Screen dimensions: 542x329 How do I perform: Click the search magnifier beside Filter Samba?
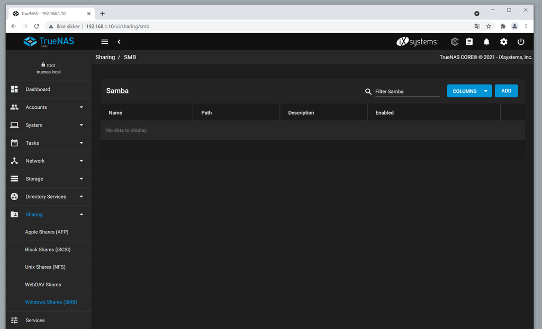368,91
